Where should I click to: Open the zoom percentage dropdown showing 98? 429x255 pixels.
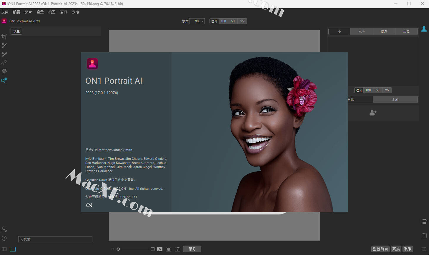point(197,21)
